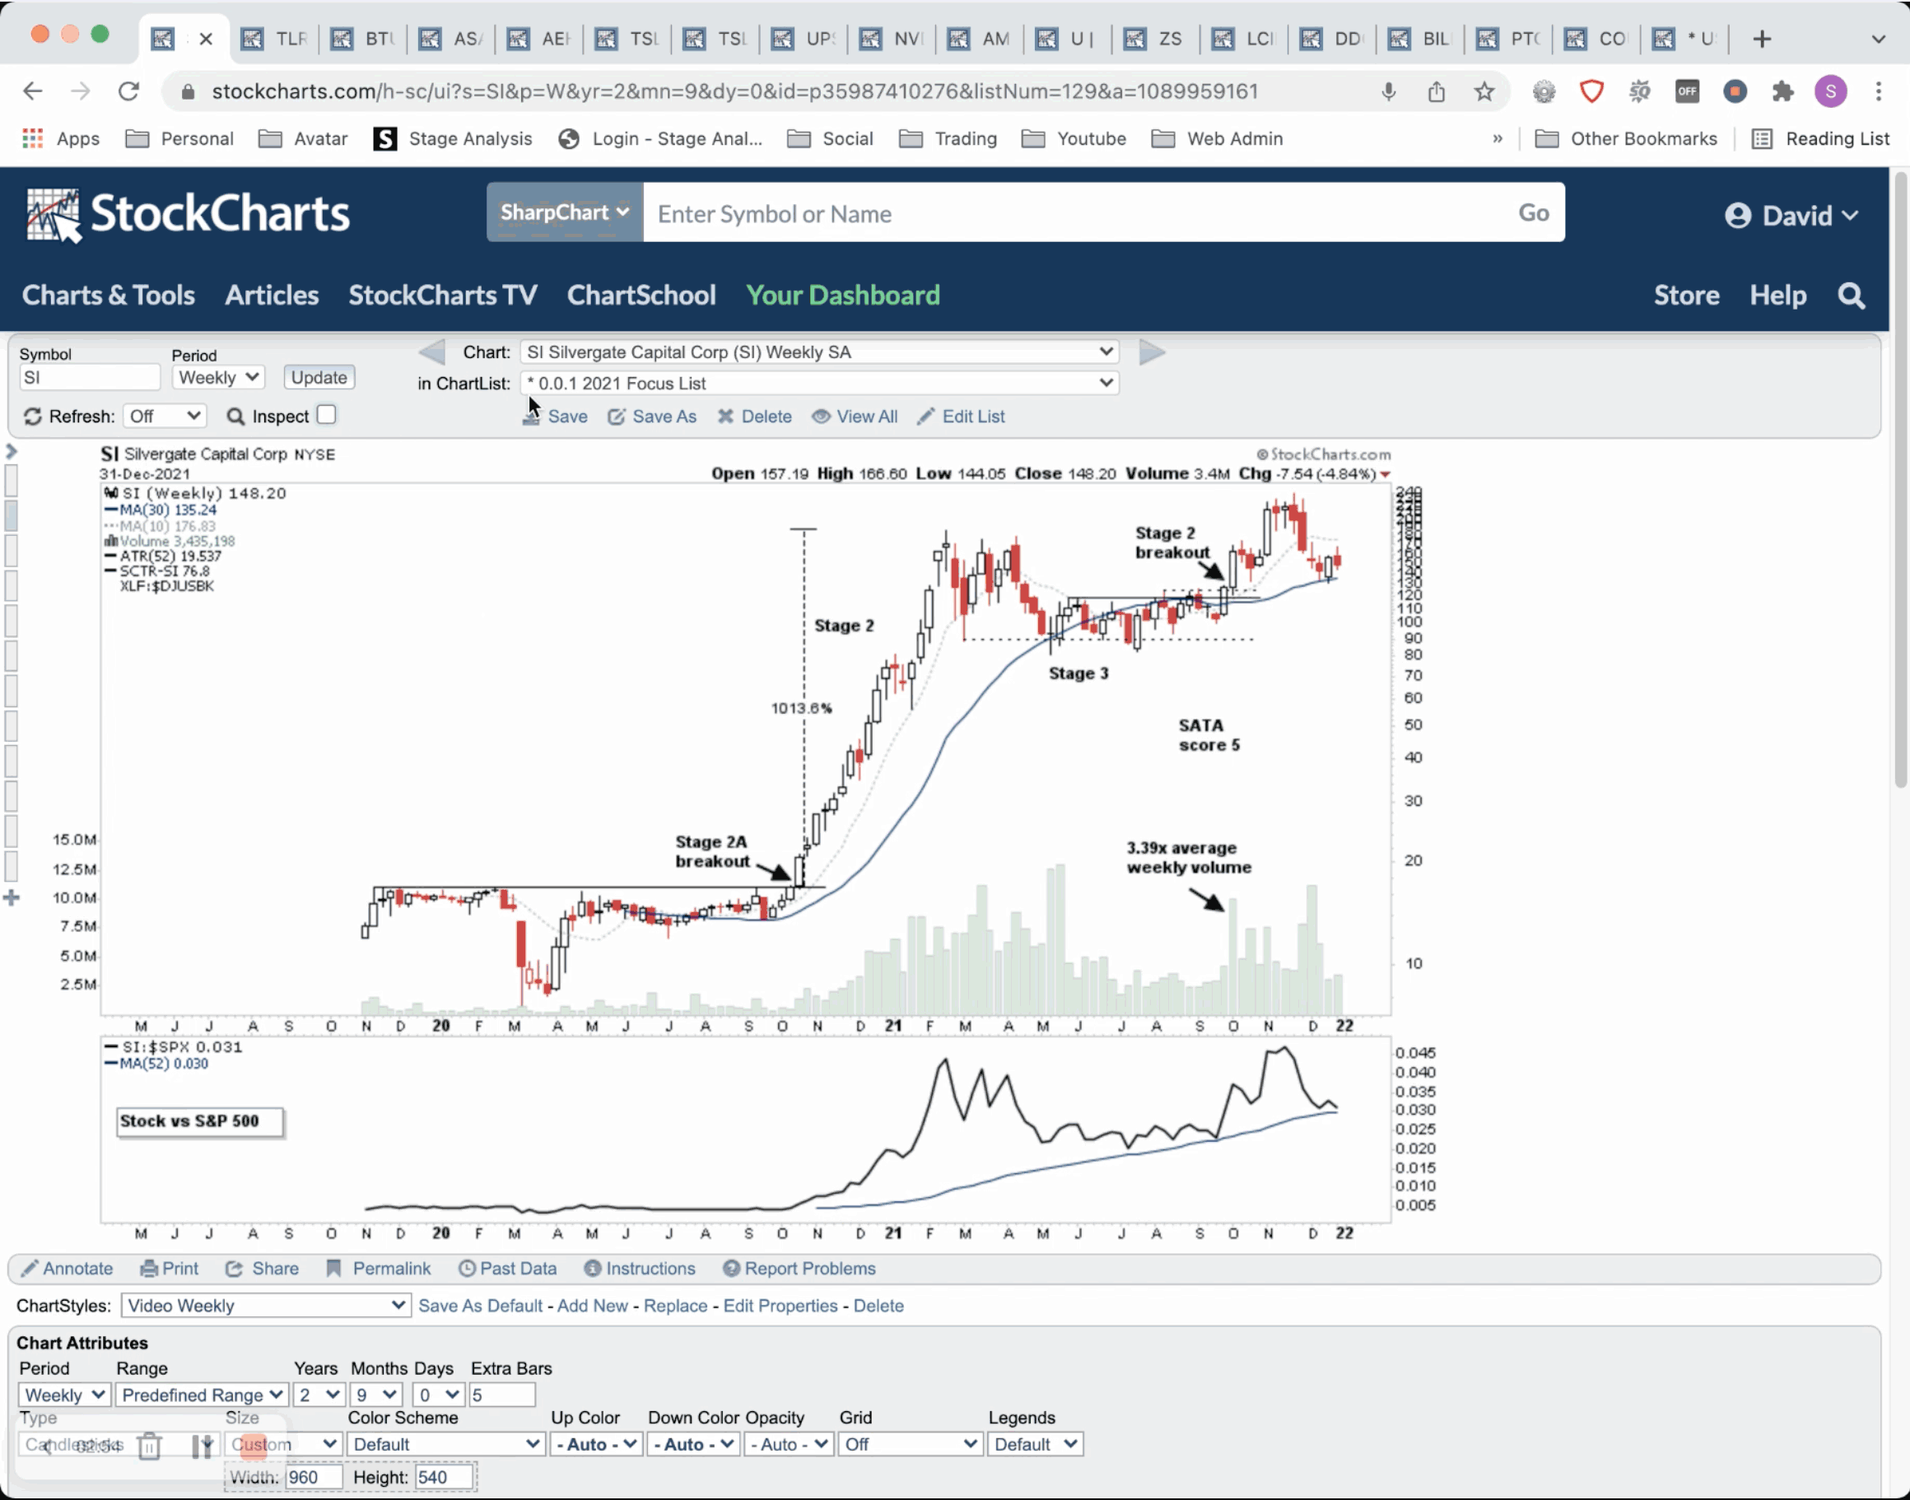Go to Your Dashboard
Viewport: 1910px width, 1500px height.
843,296
